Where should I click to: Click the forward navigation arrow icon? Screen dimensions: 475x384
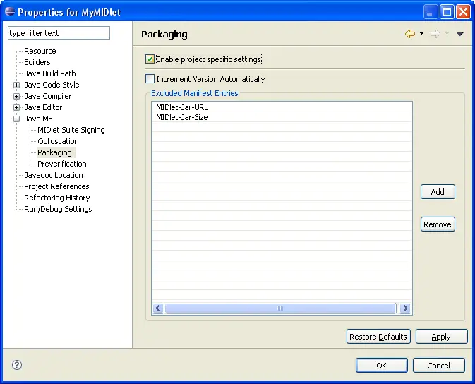tap(435, 34)
